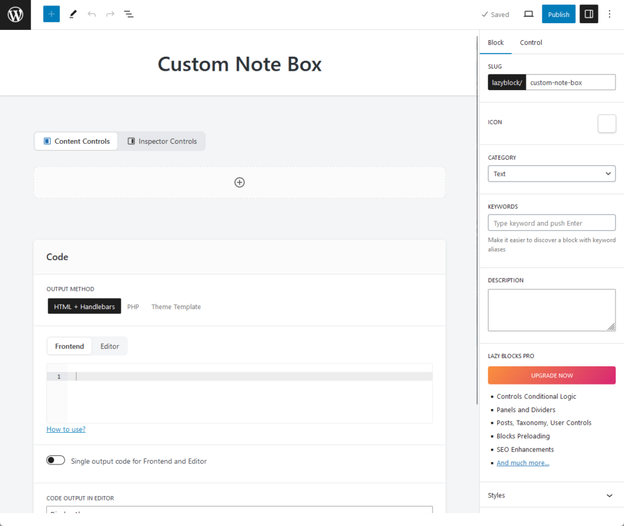
Task: Choose HTML + Handlebars output method
Action: [84, 307]
